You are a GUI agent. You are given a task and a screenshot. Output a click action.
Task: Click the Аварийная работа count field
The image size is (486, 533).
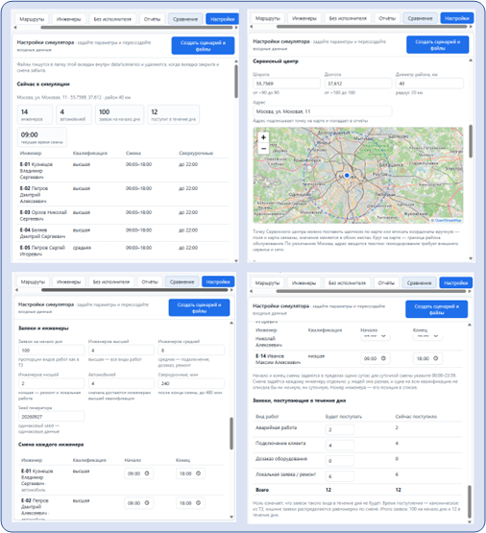point(339,429)
